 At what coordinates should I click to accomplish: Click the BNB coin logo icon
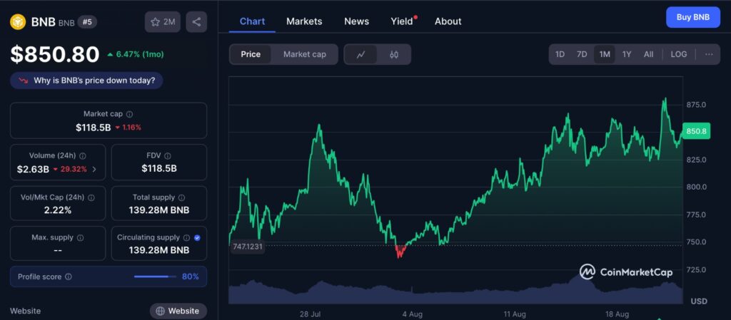[x=18, y=21]
